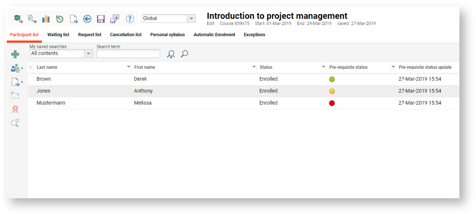Click the Search term input field

(128, 53)
